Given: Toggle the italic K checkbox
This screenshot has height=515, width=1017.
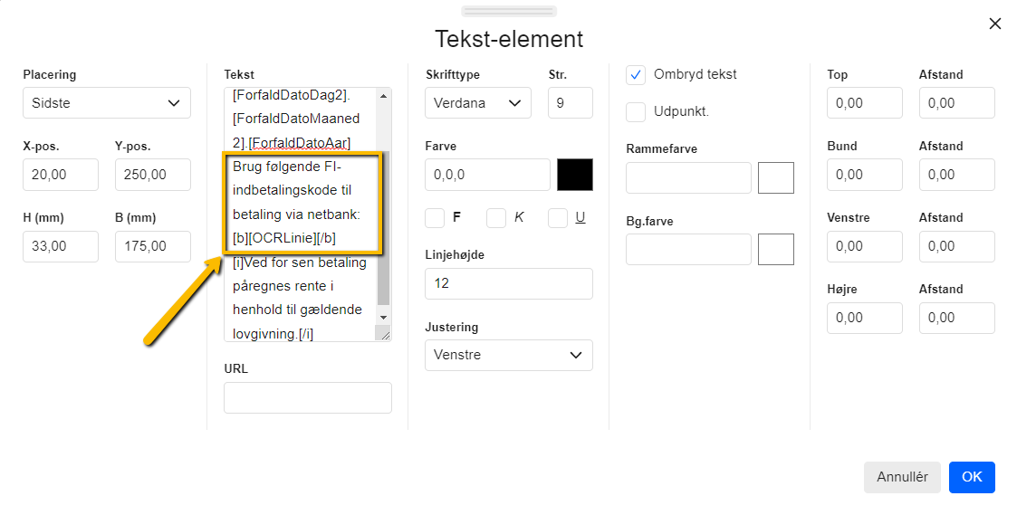Looking at the screenshot, I should click(496, 217).
